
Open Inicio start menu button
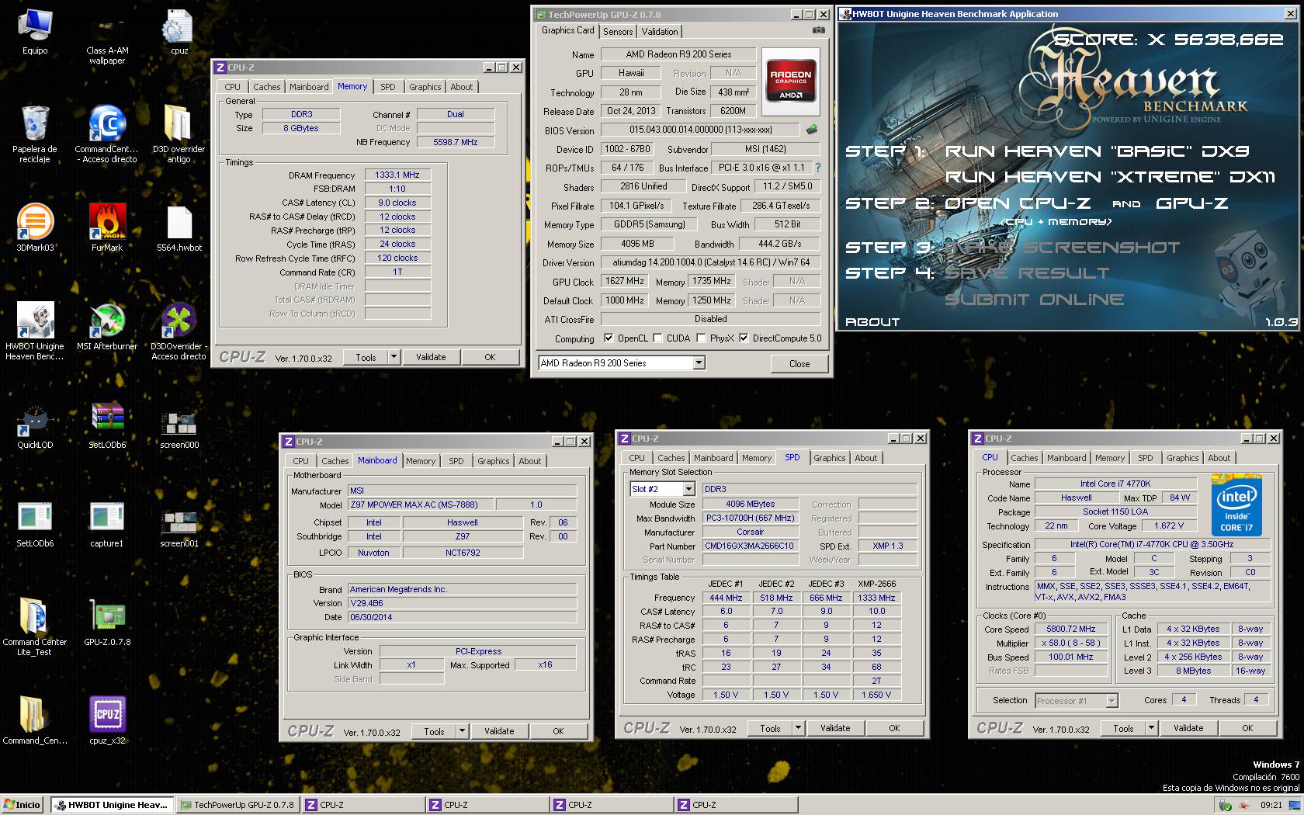[22, 805]
